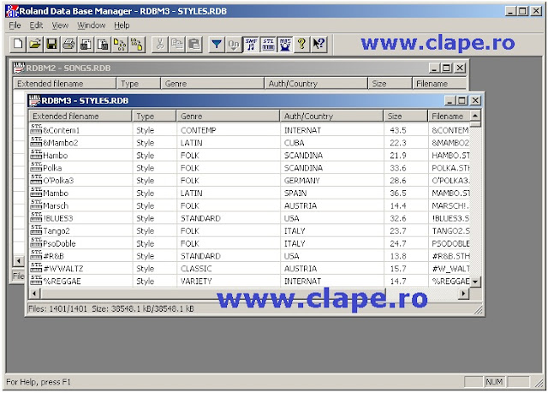Click the Roland app icon in the title bar
548x393 pixels.
(x=12, y=11)
